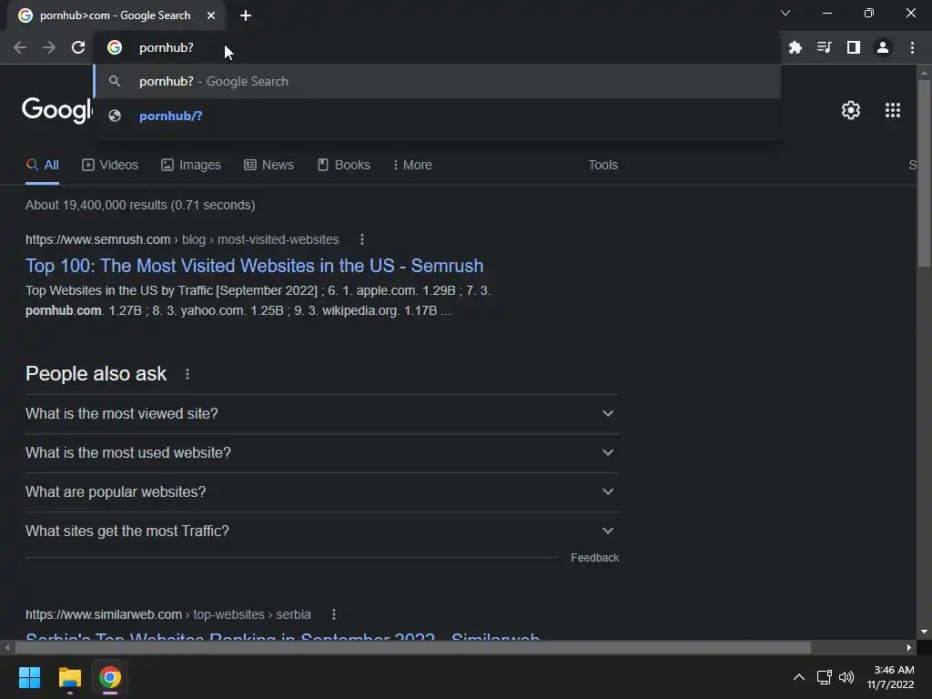Close the Google Search tab
Viewport: 932px width, 699px height.
pyautogui.click(x=211, y=15)
